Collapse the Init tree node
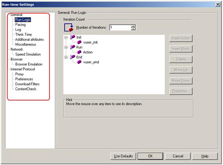This screenshot has height=165, width=223. coord(66,37)
